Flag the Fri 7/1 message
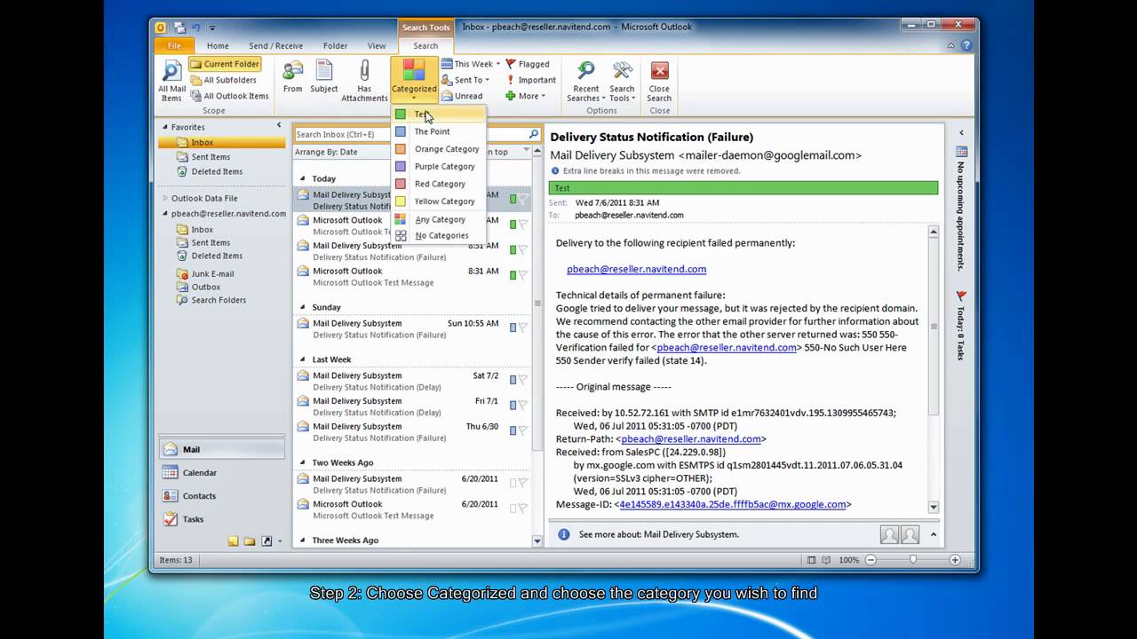This screenshot has height=639, width=1137. (x=523, y=405)
